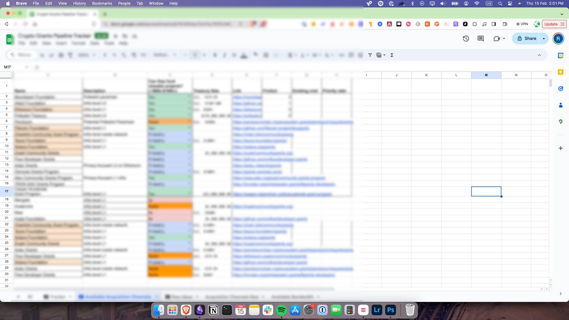Click the Spotlight search icon
The height and width of the screenshot is (320, 569).
tap(500, 3)
